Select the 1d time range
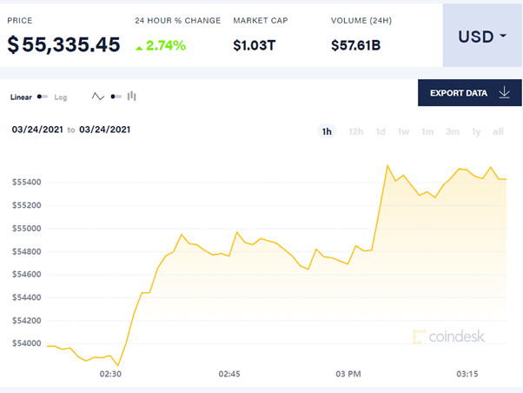The height and width of the screenshot is (393, 523). coord(381,132)
